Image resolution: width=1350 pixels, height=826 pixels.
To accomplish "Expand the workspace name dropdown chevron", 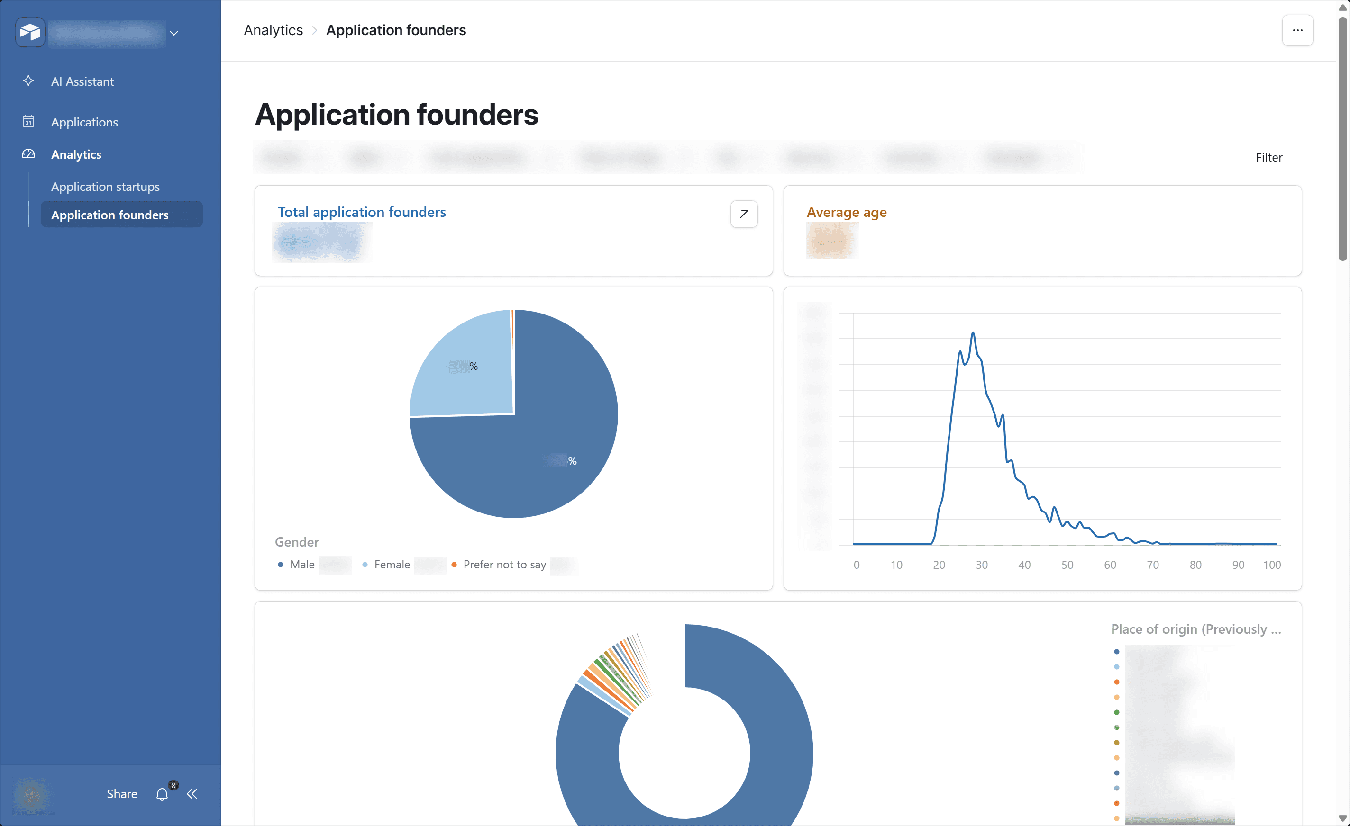I will [x=173, y=33].
